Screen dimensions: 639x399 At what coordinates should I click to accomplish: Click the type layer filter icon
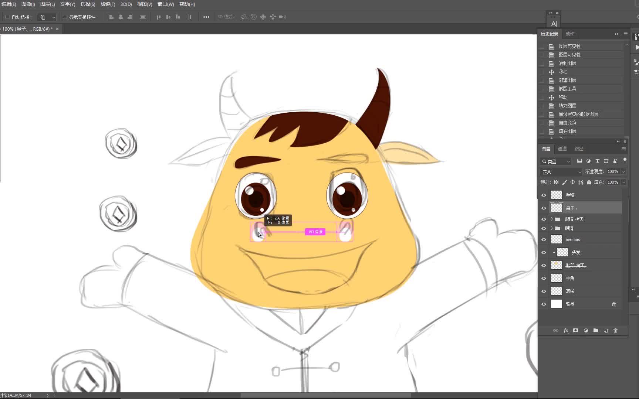[597, 161]
